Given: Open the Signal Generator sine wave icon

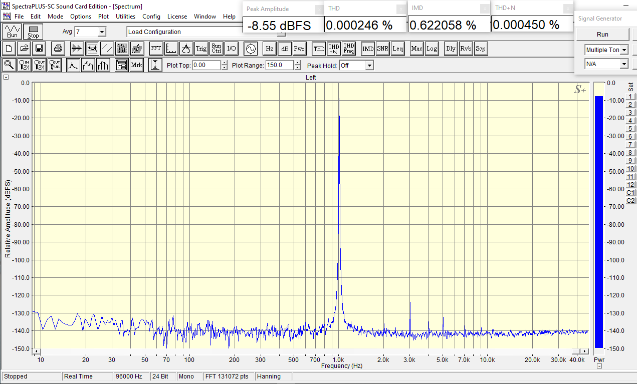Looking at the screenshot, I should tap(251, 49).
